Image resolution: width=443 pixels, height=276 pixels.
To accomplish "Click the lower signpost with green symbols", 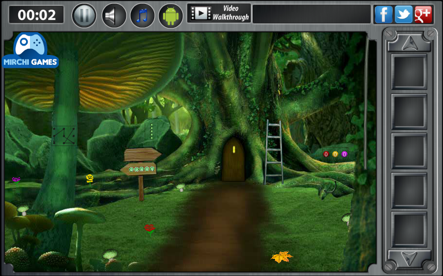I will (x=139, y=169).
